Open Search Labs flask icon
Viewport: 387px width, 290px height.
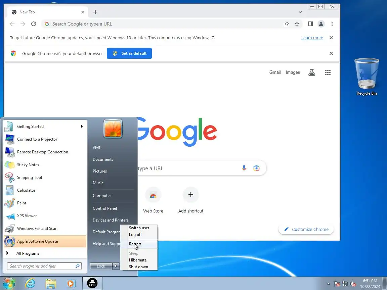312,72
